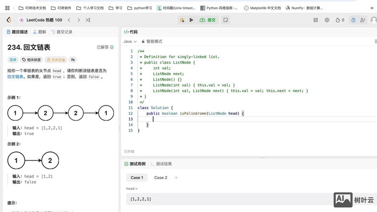Image resolution: width=377 pixels, height=212 pixels.
Task: Show the 相关企业 companies tag
Action: 56,60
